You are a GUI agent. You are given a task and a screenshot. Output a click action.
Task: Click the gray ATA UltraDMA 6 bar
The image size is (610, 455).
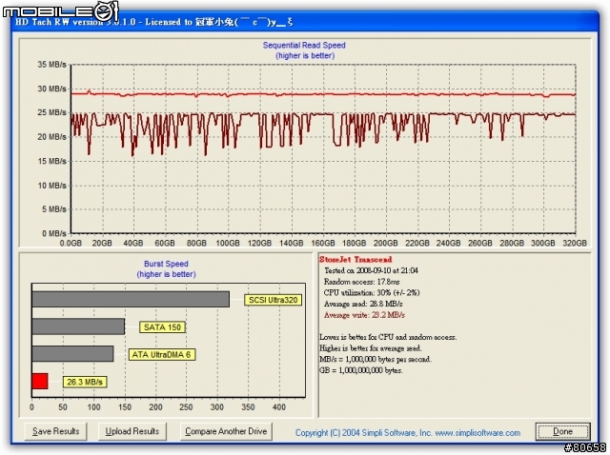pyautogui.click(x=72, y=354)
